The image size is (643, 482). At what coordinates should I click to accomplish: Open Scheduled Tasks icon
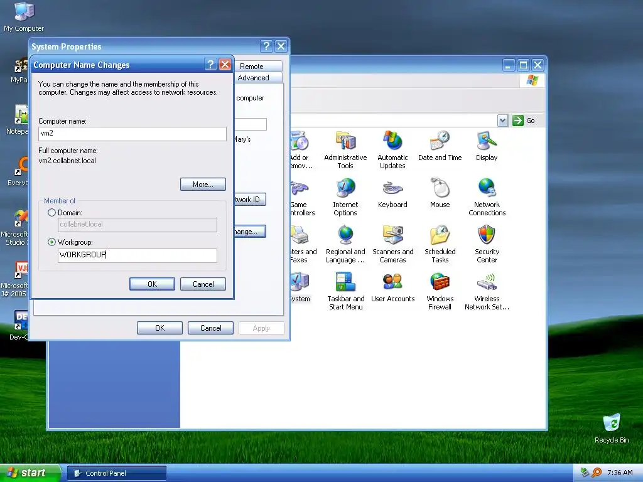440,244
